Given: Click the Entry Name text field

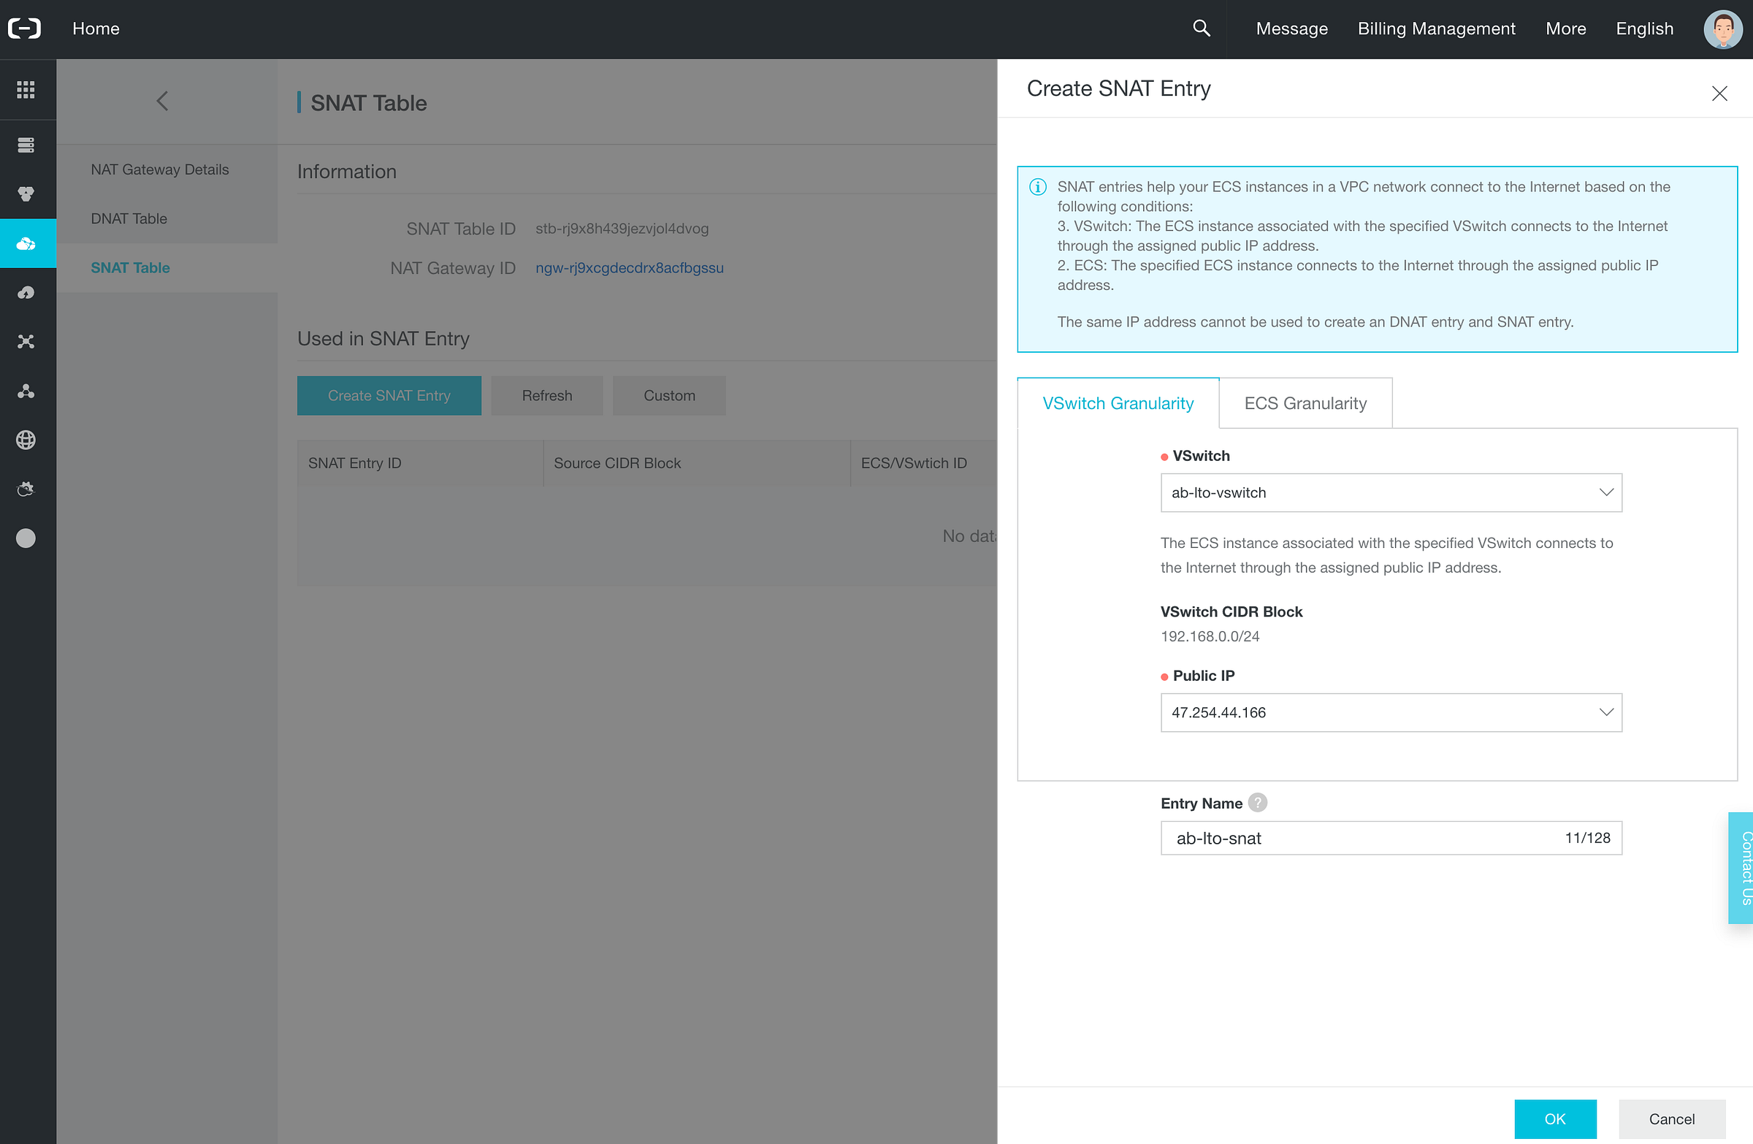Looking at the screenshot, I should click(1363, 839).
